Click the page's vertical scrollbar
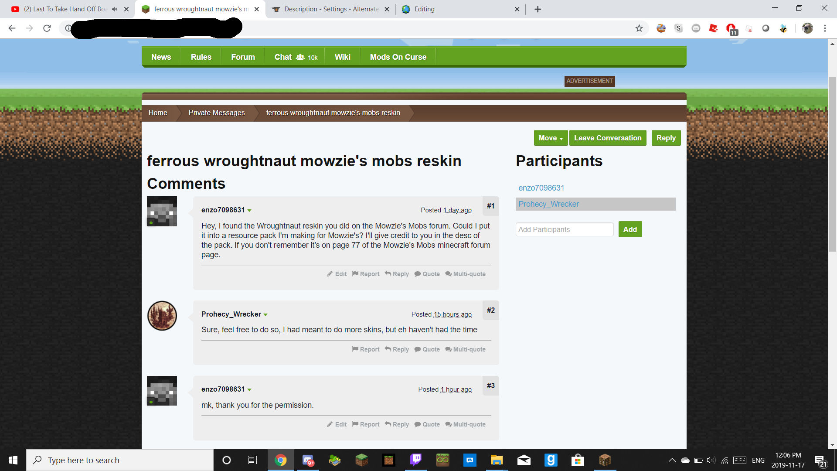 pos(832,164)
